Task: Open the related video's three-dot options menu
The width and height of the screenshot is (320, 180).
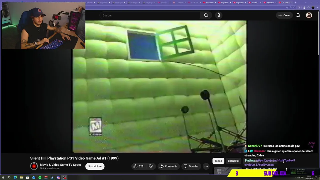Action: [286, 169]
